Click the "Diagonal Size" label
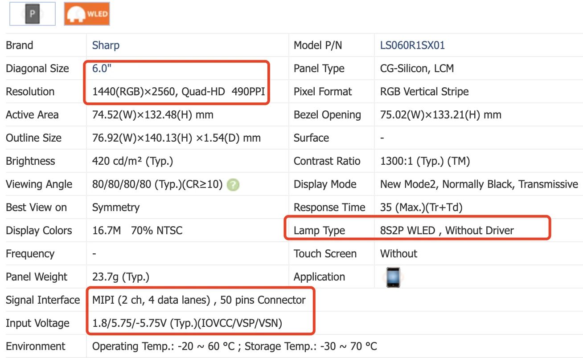583x358 pixels. (37, 69)
